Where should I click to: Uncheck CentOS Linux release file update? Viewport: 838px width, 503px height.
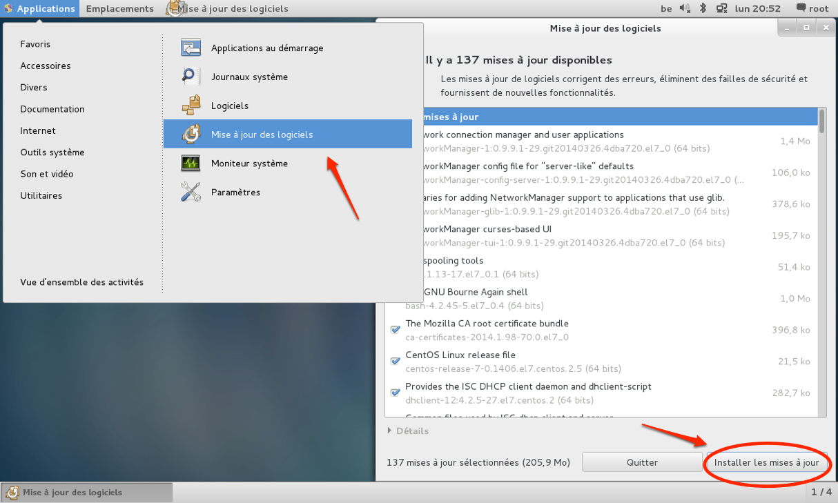point(396,361)
